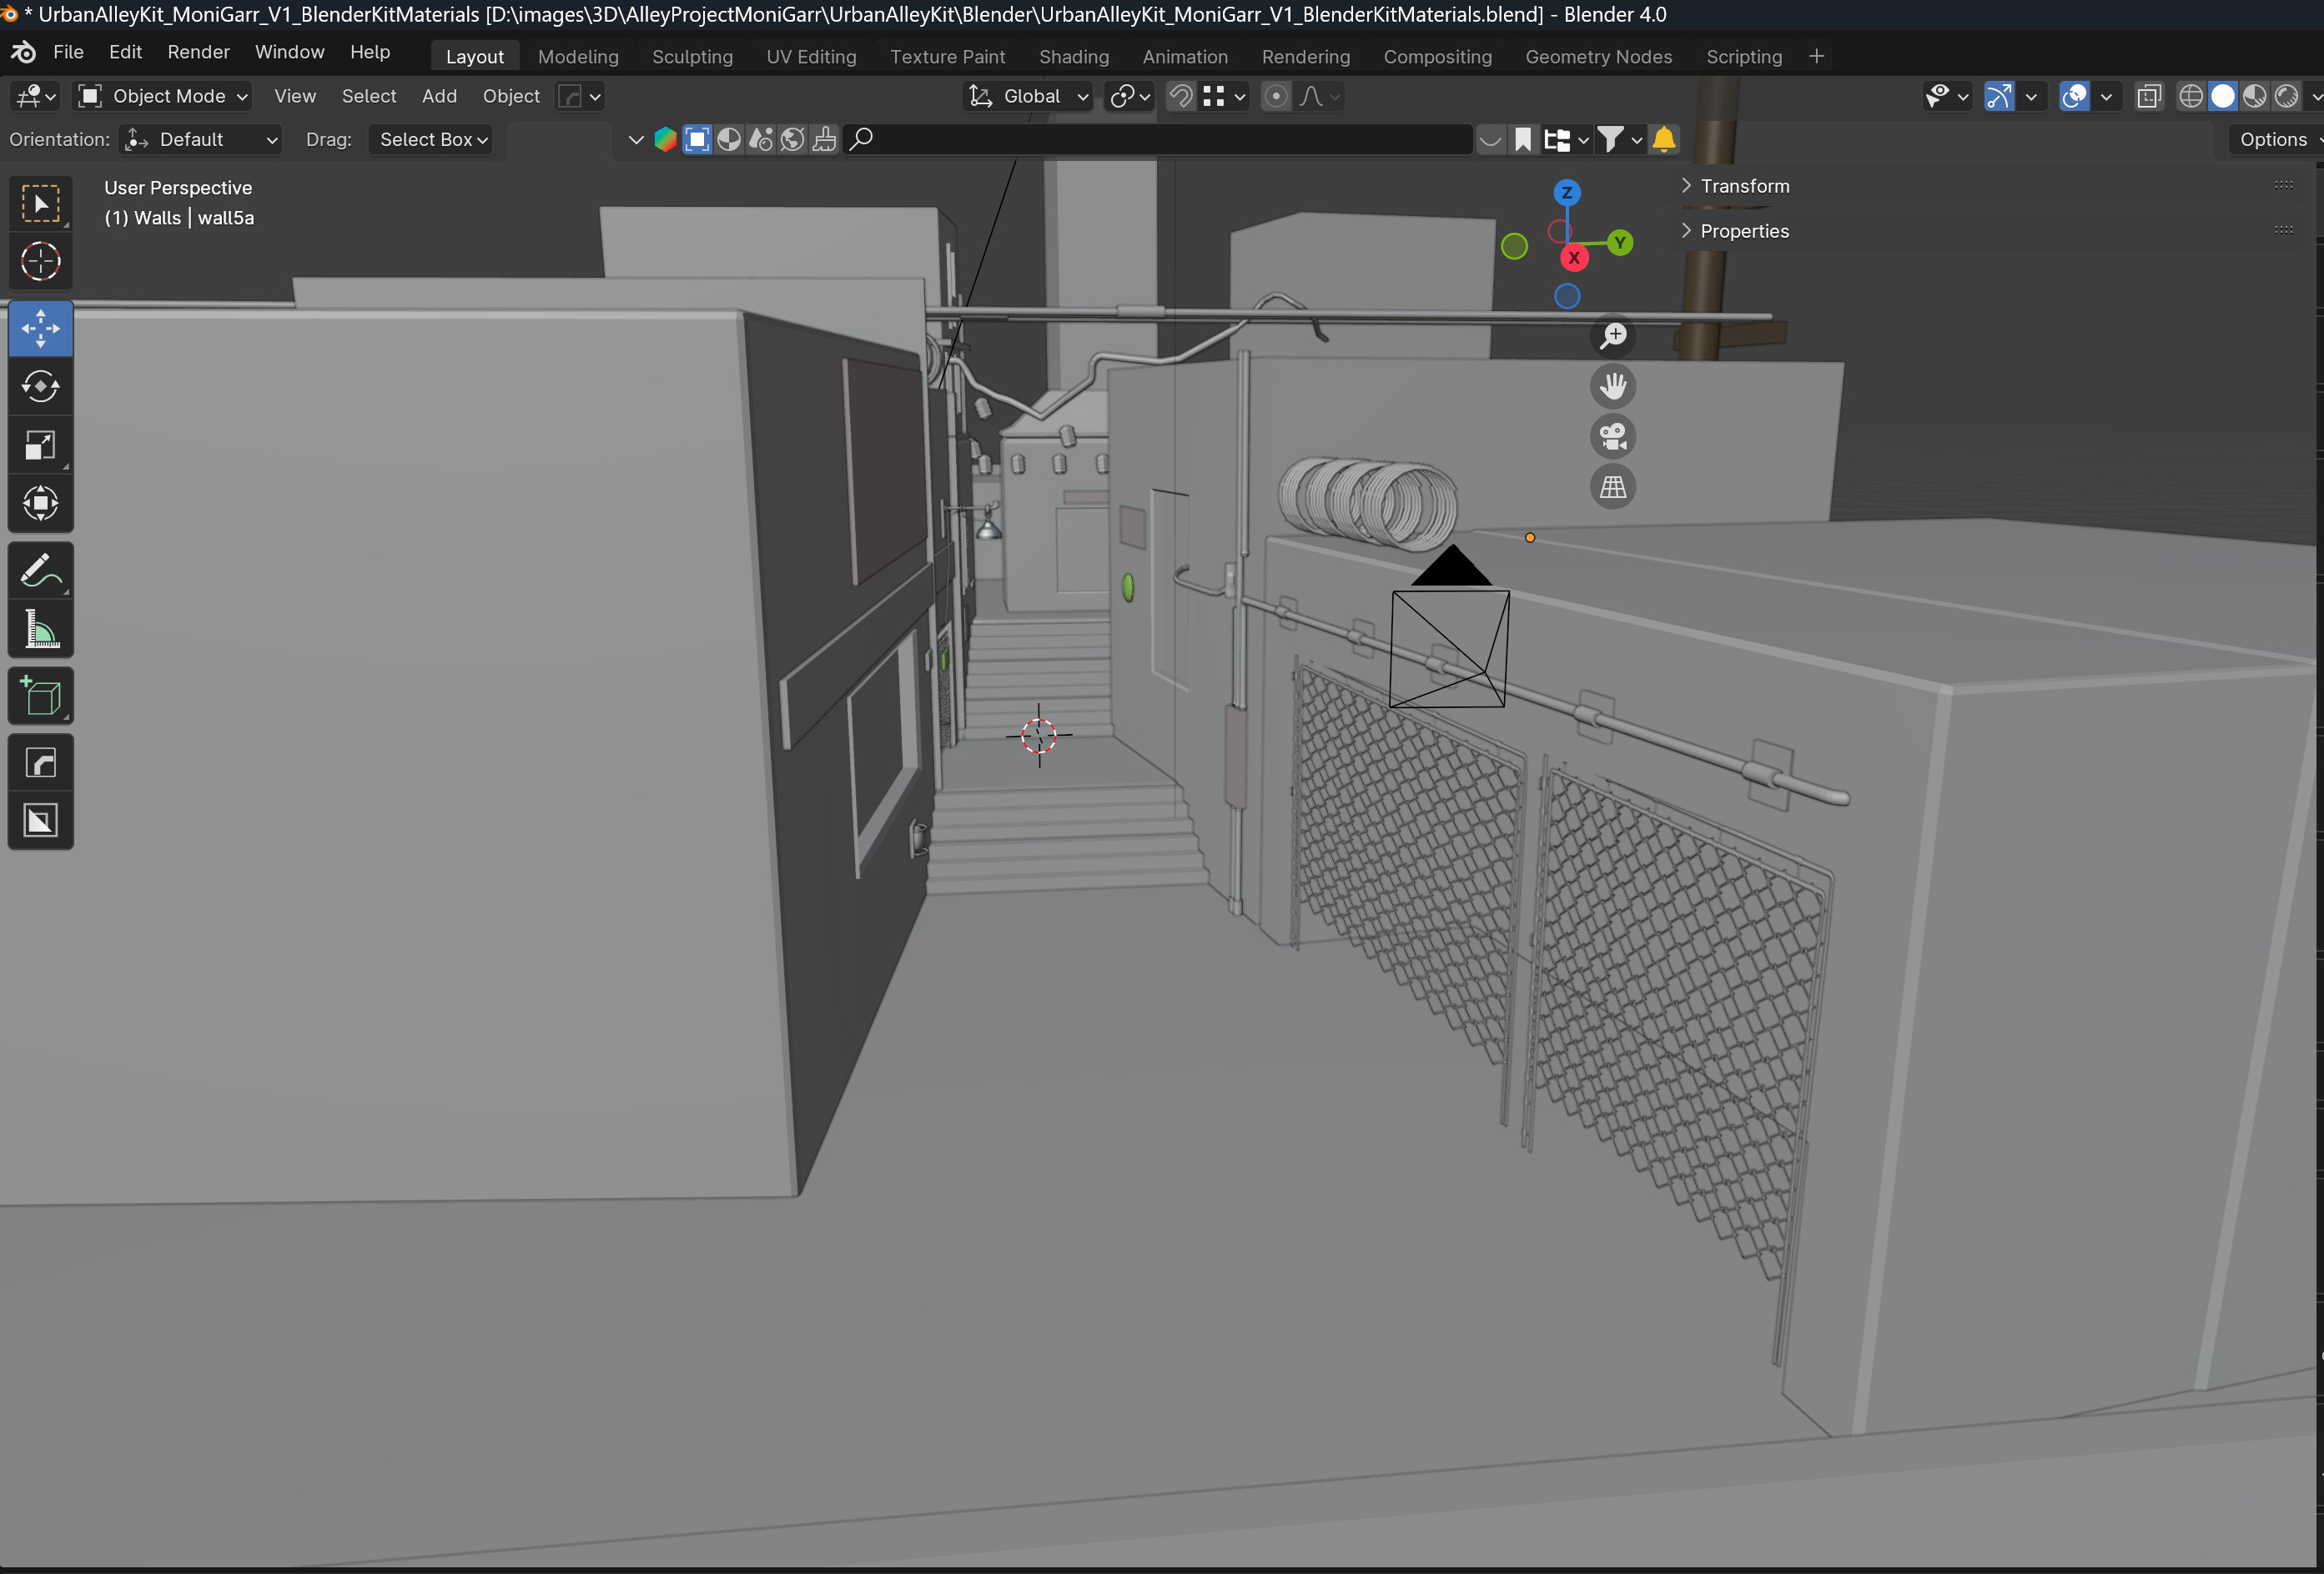Click the red X axis gizmo

click(1574, 258)
